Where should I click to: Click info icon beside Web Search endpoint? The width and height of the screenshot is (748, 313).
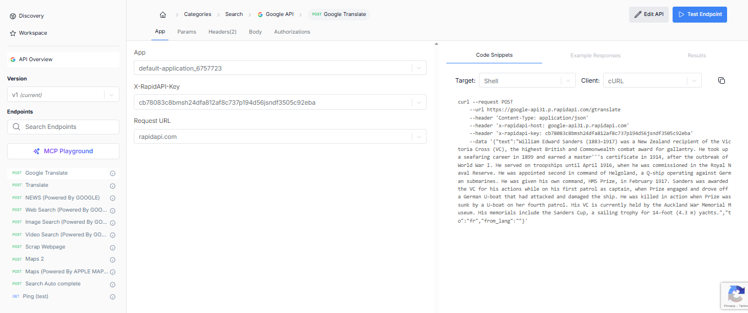tap(113, 211)
